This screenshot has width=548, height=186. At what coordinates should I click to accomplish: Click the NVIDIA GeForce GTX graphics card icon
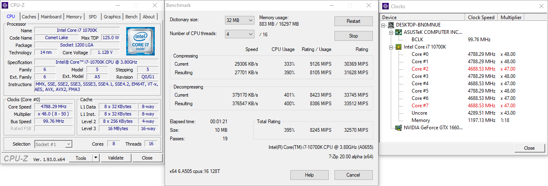click(x=399, y=128)
